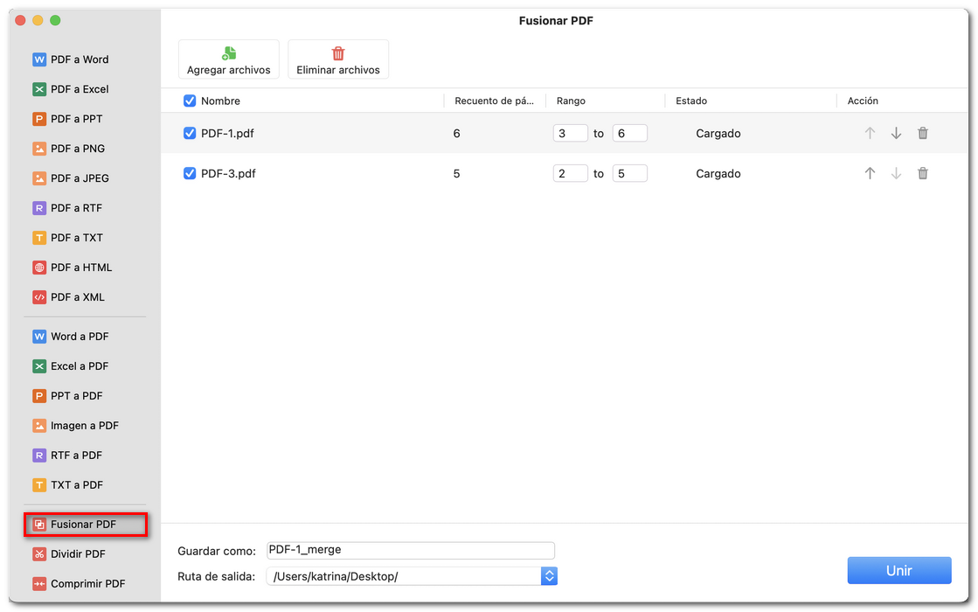Uncheck the Nombre select-all checkbox
Viewport: 978px width, 612px height.
point(190,101)
